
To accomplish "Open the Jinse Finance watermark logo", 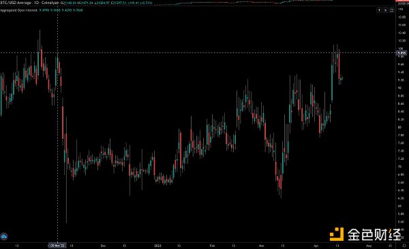I will coord(365,234).
